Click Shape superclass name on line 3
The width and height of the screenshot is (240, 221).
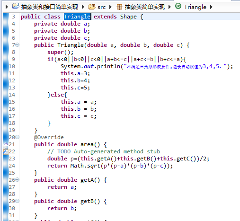[x=128, y=17]
